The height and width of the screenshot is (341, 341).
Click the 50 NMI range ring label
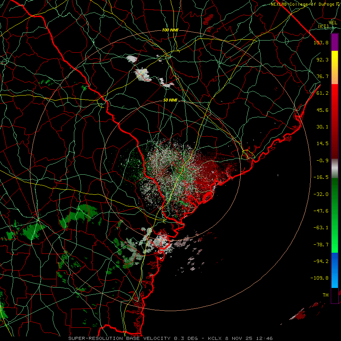170,100
